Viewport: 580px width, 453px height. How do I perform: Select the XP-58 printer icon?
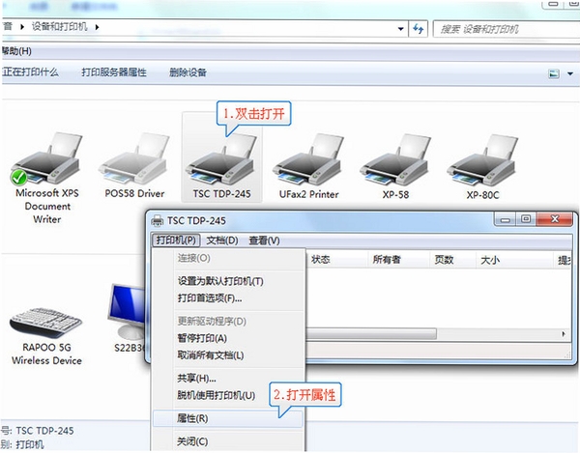[x=395, y=159]
